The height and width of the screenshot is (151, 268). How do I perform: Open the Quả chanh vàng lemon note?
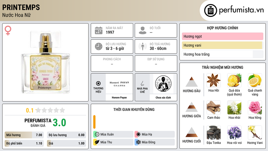255,80
